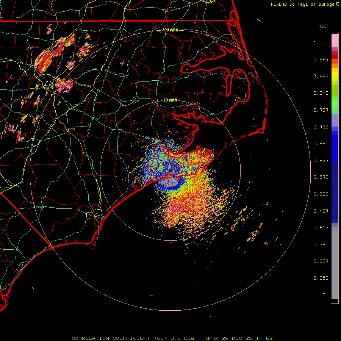Viewport: 341px width, 341px height.
Task: Pick the yellow segment of the color bar
Action: [x=335, y=74]
